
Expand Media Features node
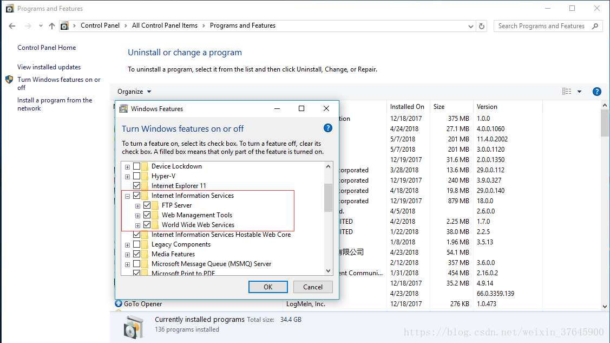click(128, 255)
